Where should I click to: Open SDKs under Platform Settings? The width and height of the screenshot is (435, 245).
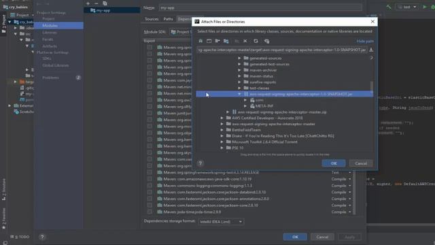(47, 59)
